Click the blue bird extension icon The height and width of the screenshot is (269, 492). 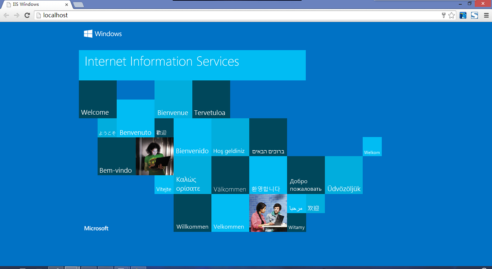click(x=463, y=15)
